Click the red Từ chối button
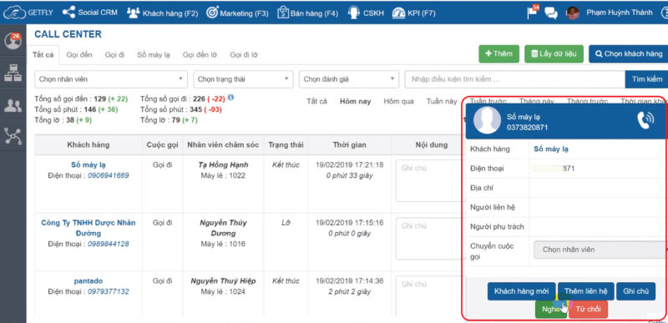Screen dimensions: 668x323 pos(588,309)
